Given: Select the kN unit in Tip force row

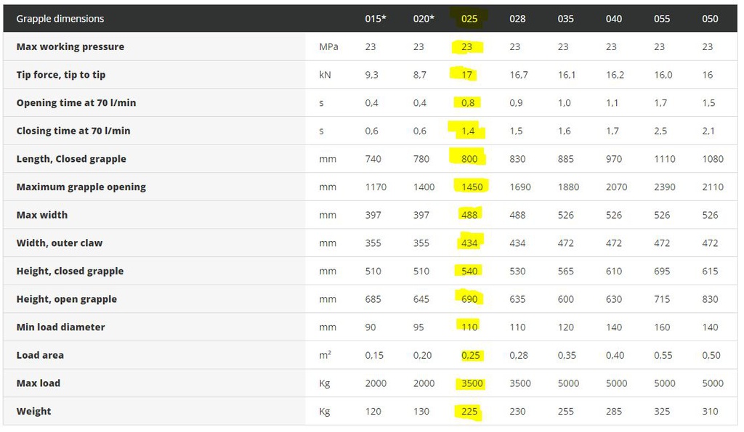Looking at the screenshot, I should pos(325,75).
